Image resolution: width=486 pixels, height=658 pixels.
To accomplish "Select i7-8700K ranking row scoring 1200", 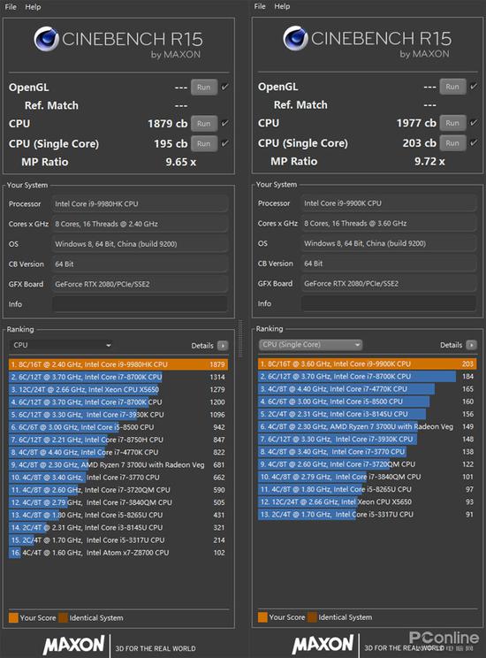I will (118, 402).
